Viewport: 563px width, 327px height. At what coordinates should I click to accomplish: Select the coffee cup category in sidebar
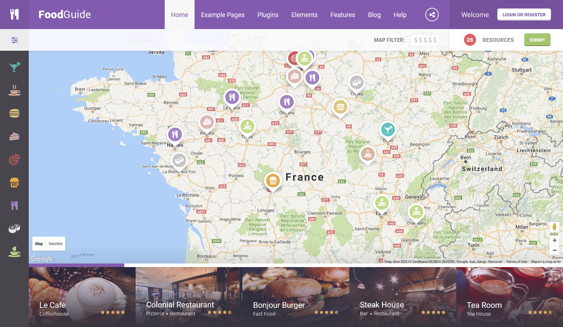coord(14,90)
